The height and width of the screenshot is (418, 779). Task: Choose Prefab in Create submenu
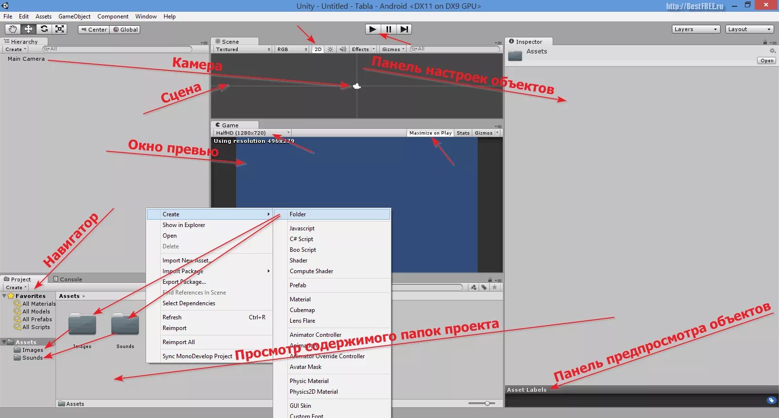[332, 285]
